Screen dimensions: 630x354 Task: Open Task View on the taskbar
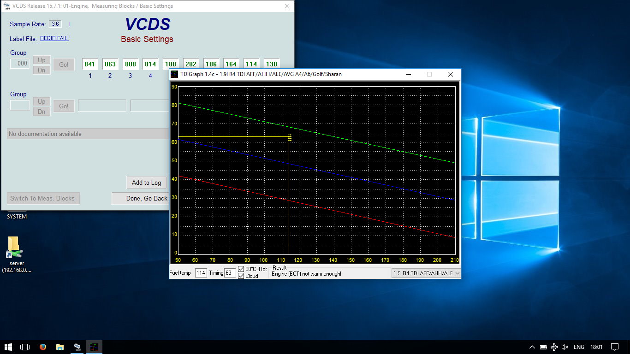[x=25, y=347]
